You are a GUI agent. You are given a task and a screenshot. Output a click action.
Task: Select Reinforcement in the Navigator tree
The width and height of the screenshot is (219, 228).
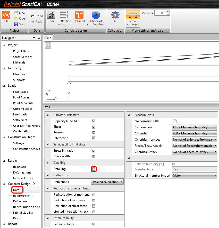pos(23,196)
